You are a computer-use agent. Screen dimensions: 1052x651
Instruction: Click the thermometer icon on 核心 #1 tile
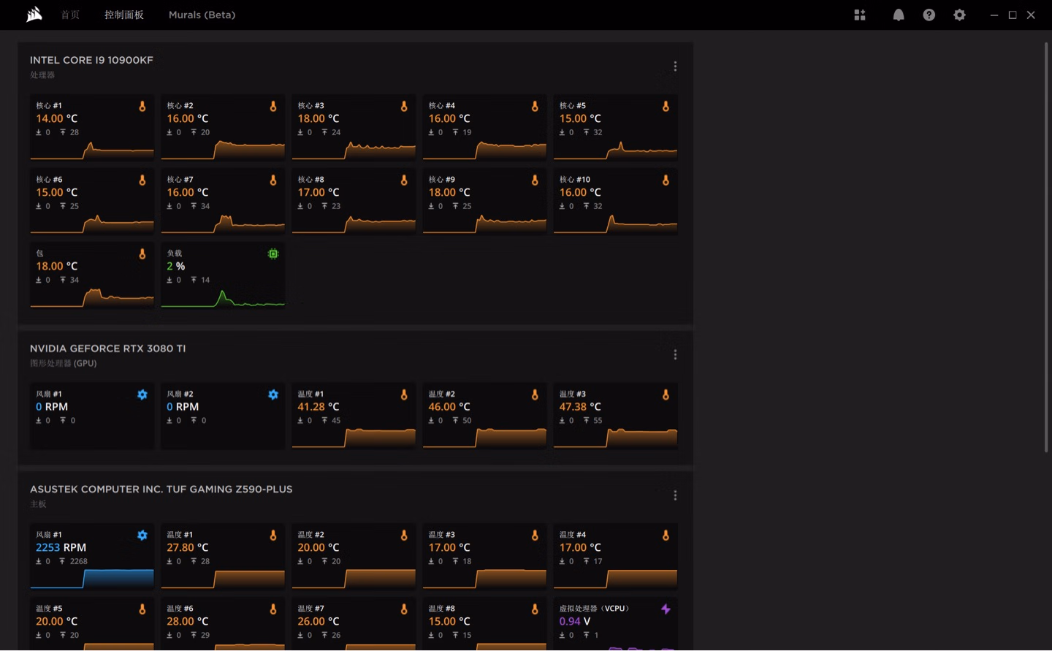point(142,107)
